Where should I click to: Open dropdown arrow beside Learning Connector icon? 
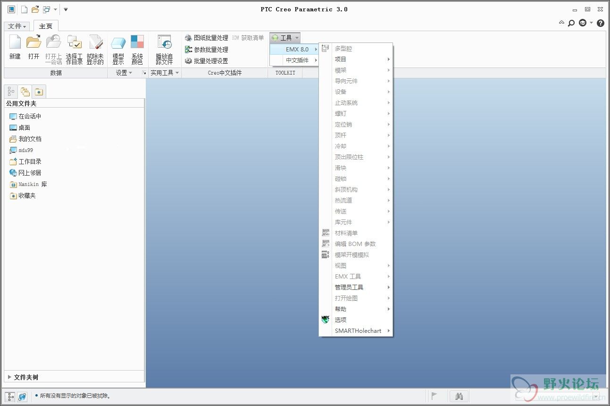click(591, 23)
